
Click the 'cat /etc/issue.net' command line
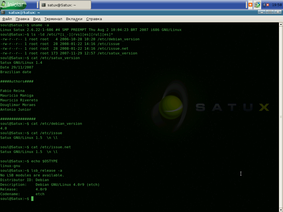tap(36, 147)
